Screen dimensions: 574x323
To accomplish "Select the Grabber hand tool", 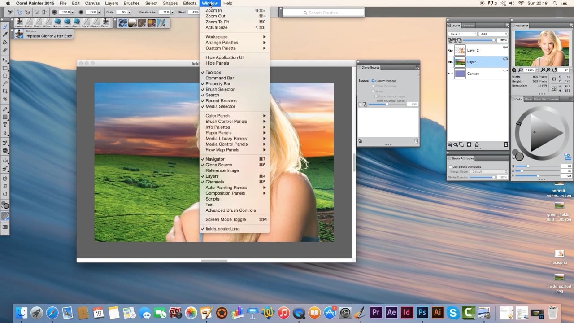I will point(5,179).
